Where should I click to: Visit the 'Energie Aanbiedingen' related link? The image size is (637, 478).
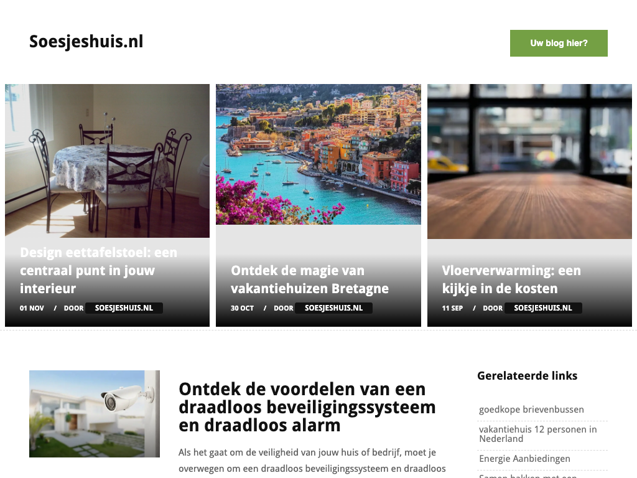coord(524,459)
